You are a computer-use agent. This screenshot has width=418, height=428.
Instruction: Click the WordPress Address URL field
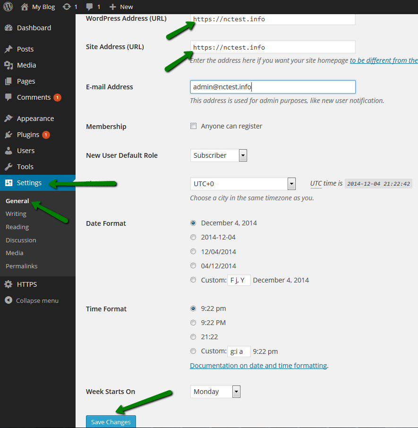pyautogui.click(x=273, y=19)
